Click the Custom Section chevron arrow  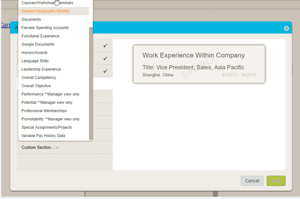tap(57, 148)
